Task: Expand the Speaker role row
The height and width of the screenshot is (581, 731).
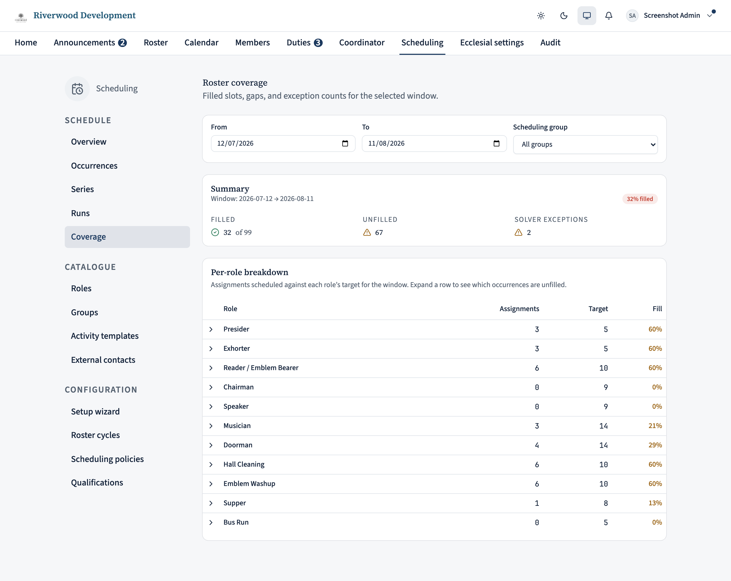Action: click(x=211, y=407)
